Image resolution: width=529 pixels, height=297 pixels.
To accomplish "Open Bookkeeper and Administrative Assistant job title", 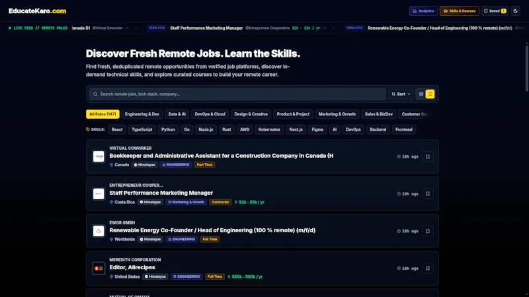I will [222, 156].
